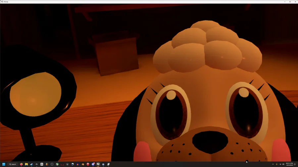The height and width of the screenshot is (167, 298).
Task: Switch to the active VRChat taskbar icon
Action: 98,164
